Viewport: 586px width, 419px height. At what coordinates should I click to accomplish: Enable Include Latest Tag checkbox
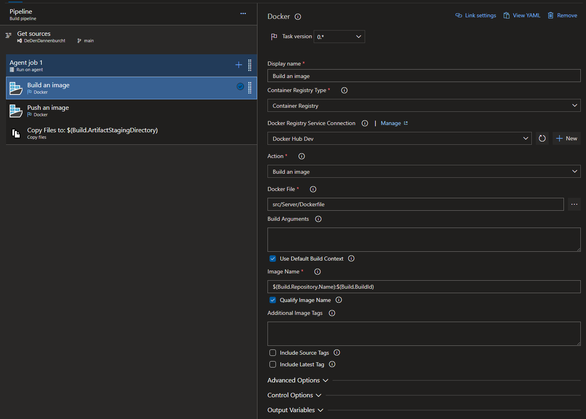[273, 364]
